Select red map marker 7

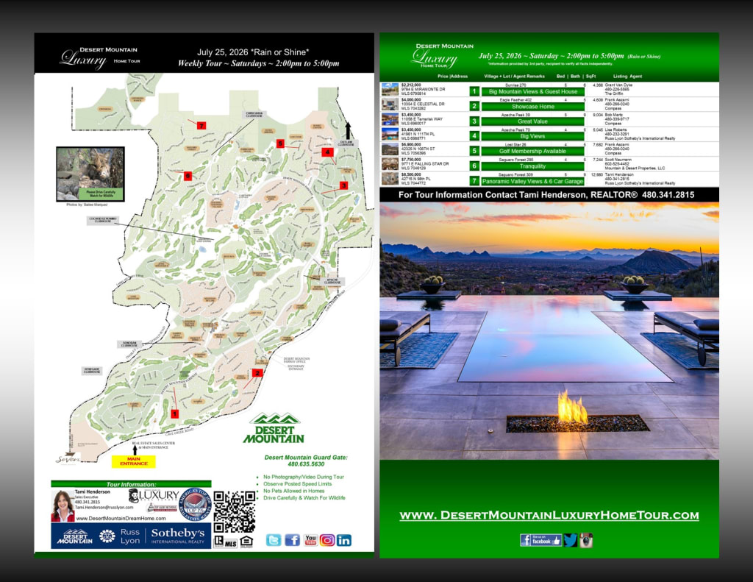point(201,125)
